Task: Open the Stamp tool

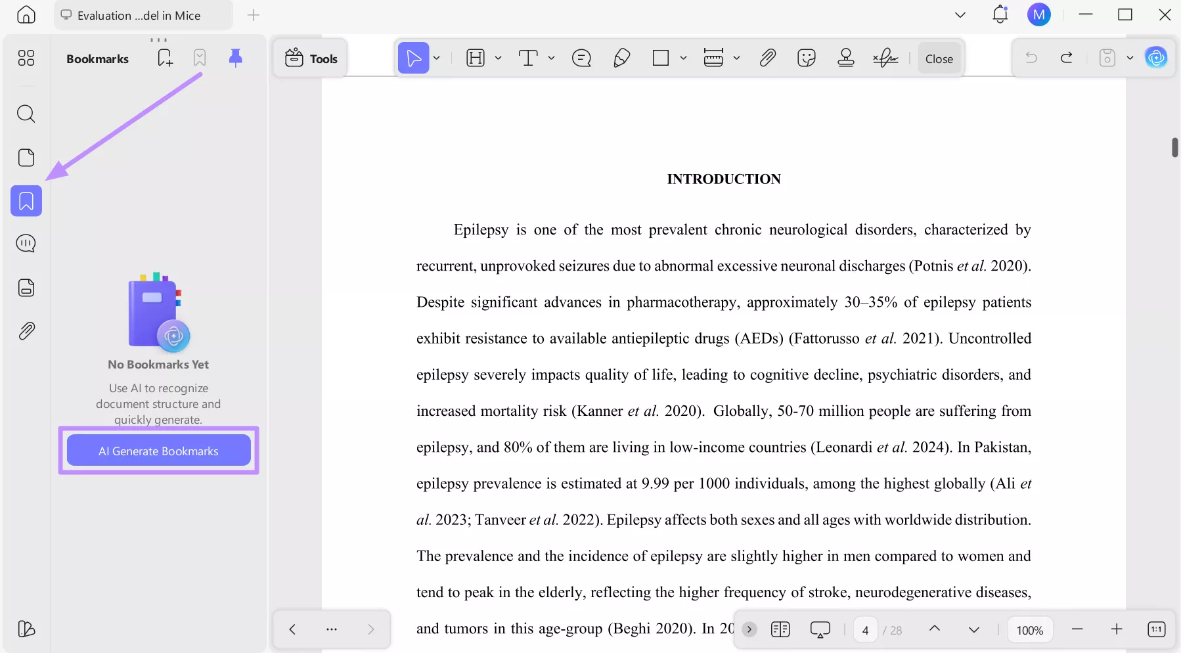Action: 845,58
